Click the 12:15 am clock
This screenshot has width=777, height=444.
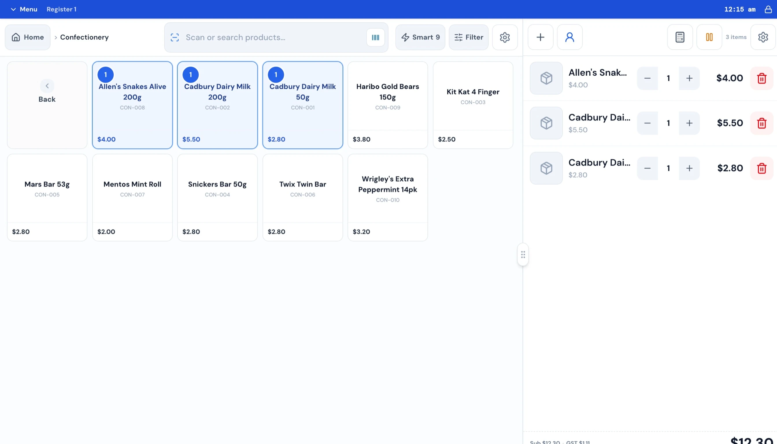(x=740, y=9)
